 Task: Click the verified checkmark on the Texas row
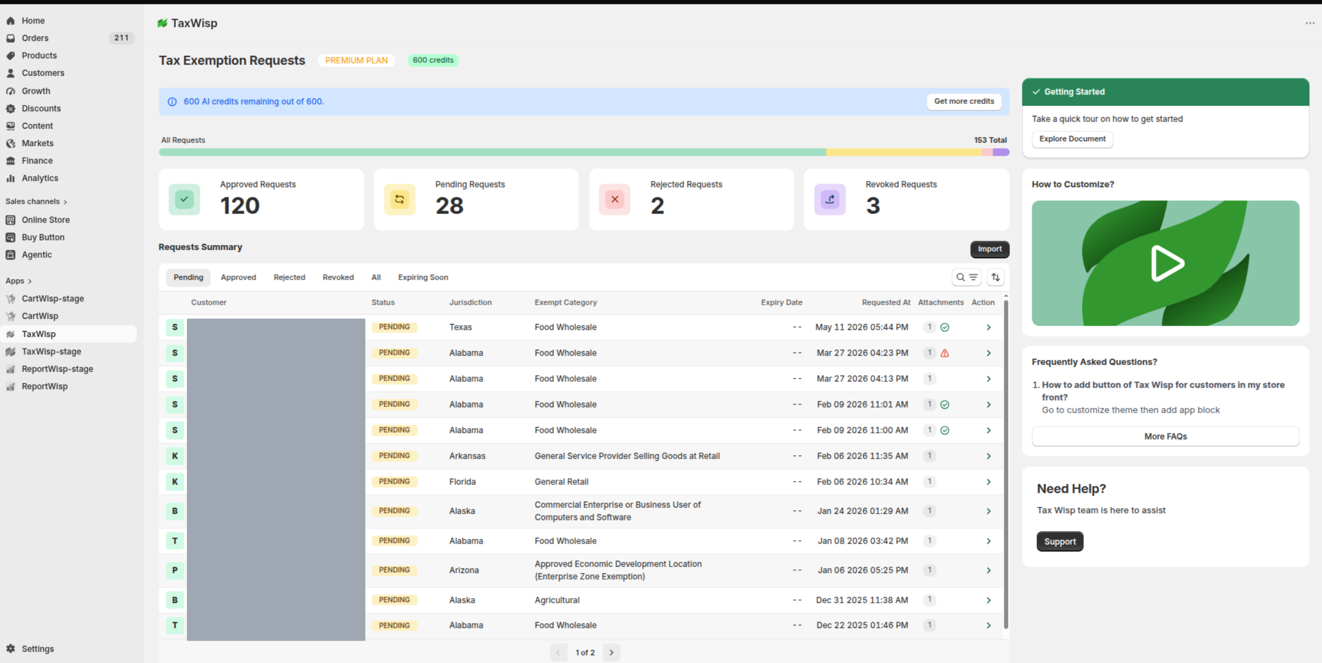[x=944, y=327]
